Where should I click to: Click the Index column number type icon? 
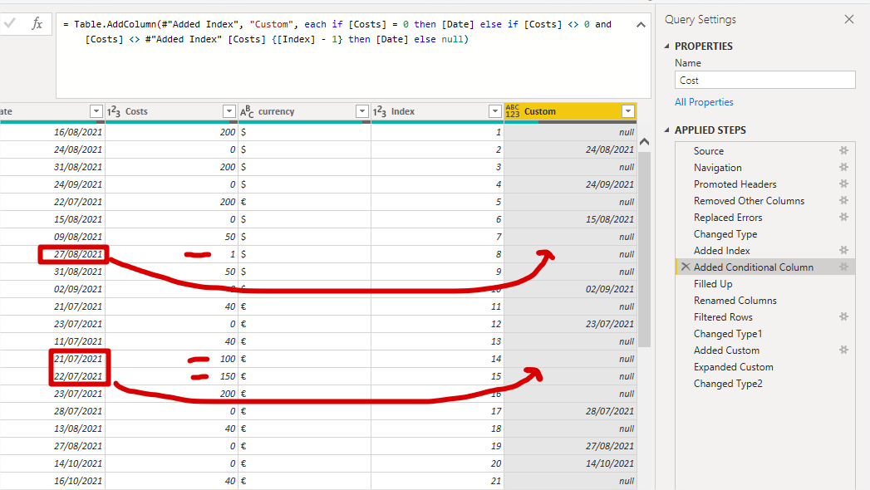[x=380, y=111]
